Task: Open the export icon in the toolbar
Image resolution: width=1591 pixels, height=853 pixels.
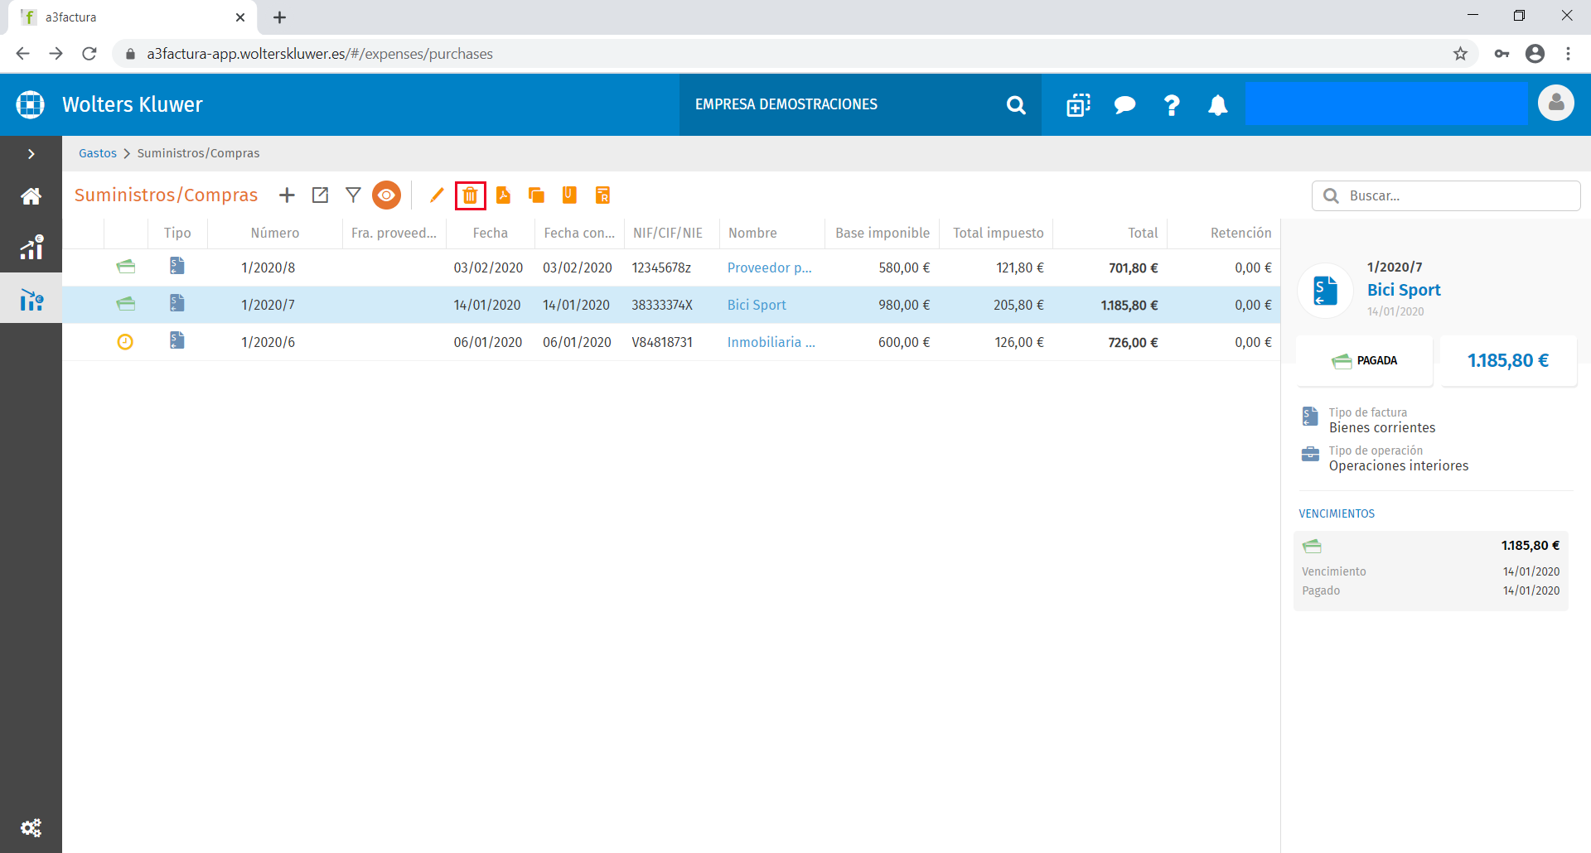Action: (320, 195)
